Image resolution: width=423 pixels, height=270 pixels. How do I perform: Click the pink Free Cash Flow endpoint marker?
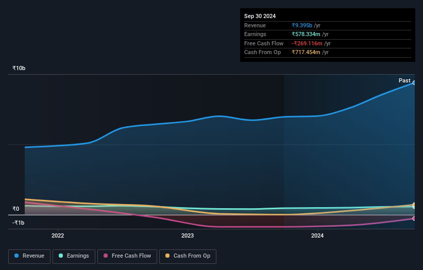click(414, 218)
